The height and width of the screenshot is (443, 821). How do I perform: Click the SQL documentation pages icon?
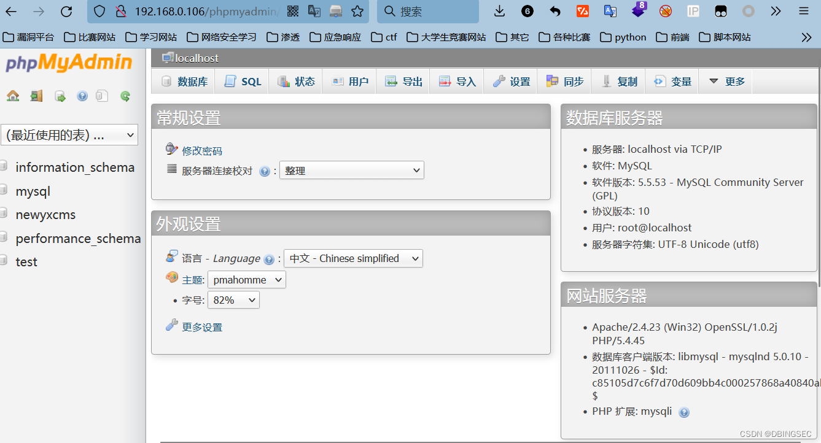tap(103, 96)
